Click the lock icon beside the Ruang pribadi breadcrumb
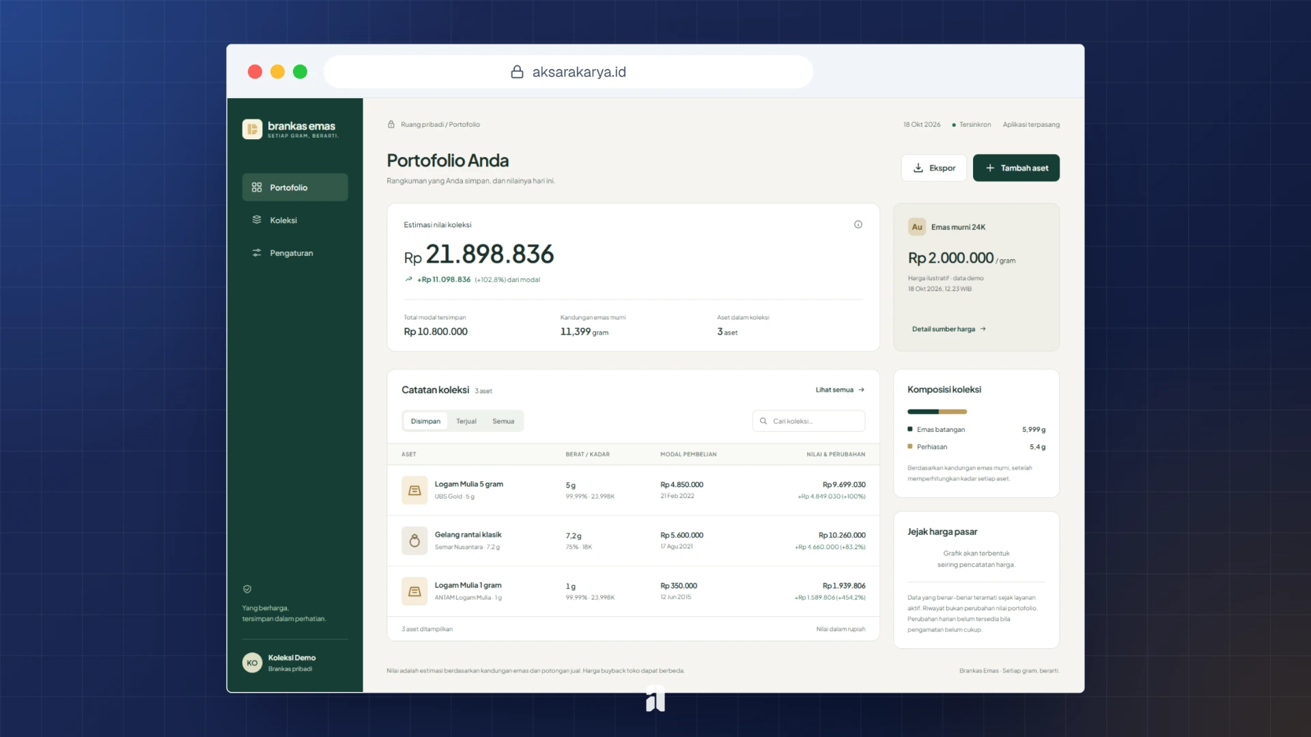The height and width of the screenshot is (737, 1311). pyautogui.click(x=391, y=124)
